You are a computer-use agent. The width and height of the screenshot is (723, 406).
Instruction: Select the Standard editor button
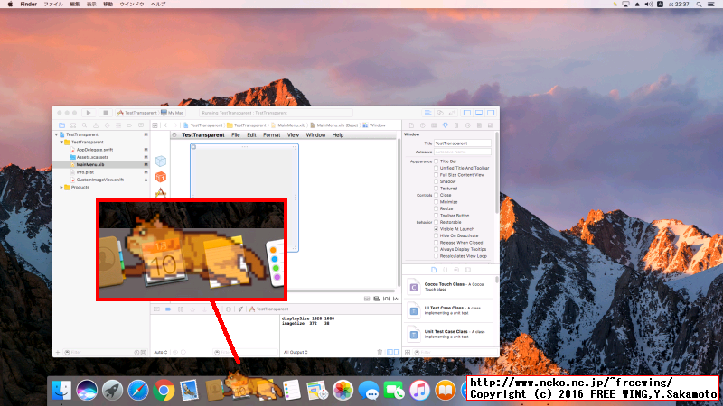pos(427,113)
